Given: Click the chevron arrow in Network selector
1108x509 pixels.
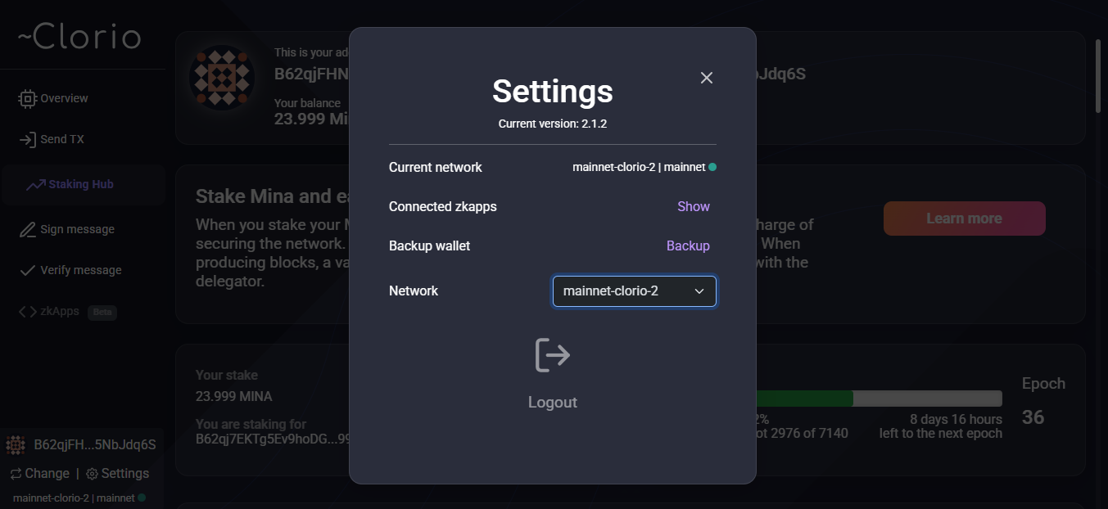Looking at the screenshot, I should pyautogui.click(x=699, y=291).
